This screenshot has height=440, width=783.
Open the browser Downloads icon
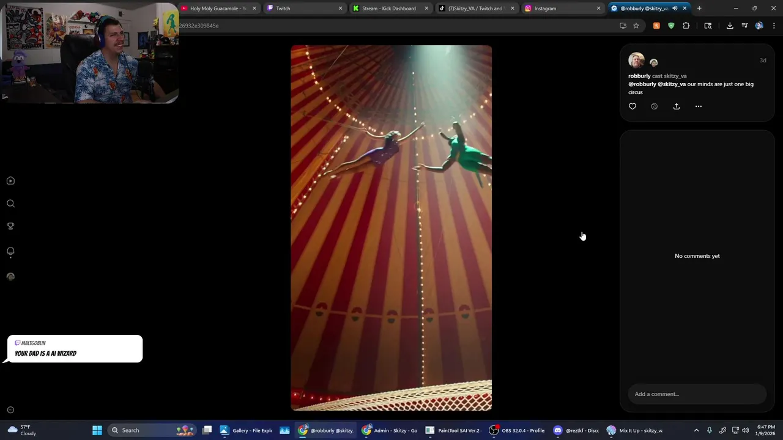tap(730, 26)
